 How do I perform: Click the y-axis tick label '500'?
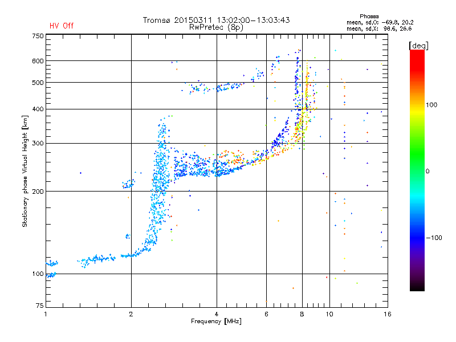[x=38, y=83]
